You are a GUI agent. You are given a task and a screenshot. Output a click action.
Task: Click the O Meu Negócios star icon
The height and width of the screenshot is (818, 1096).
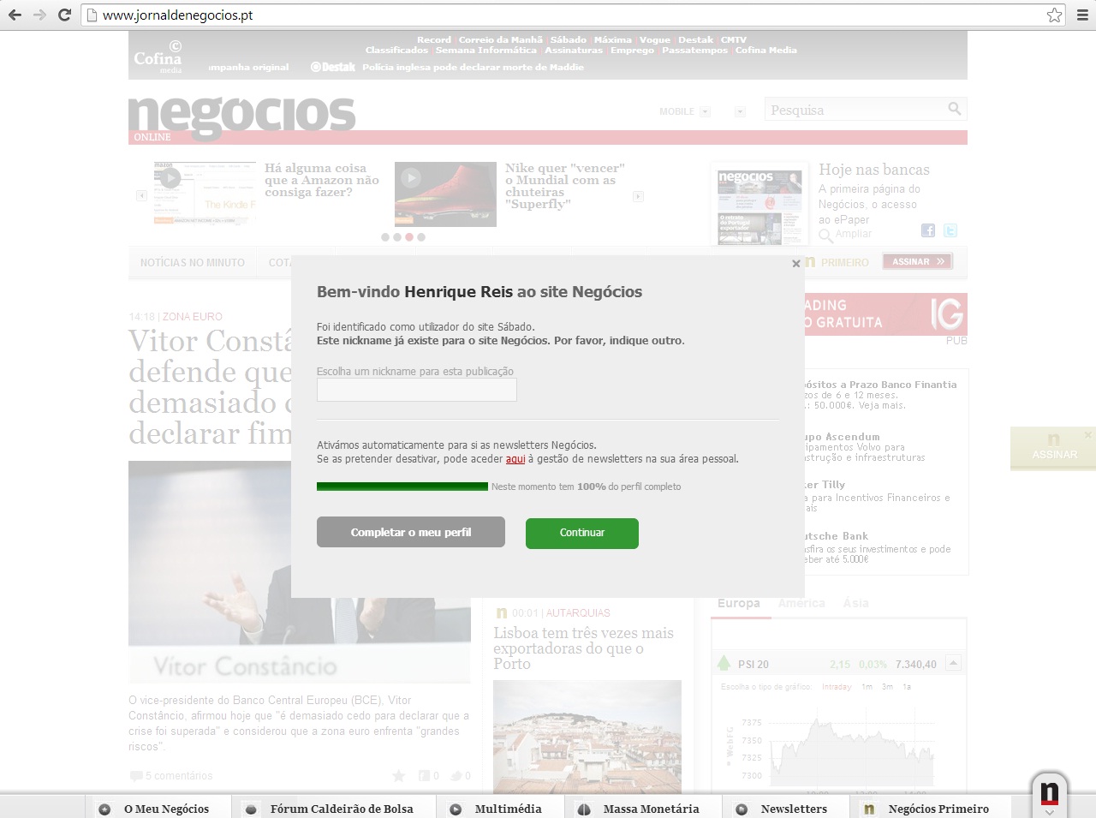pyautogui.click(x=104, y=809)
